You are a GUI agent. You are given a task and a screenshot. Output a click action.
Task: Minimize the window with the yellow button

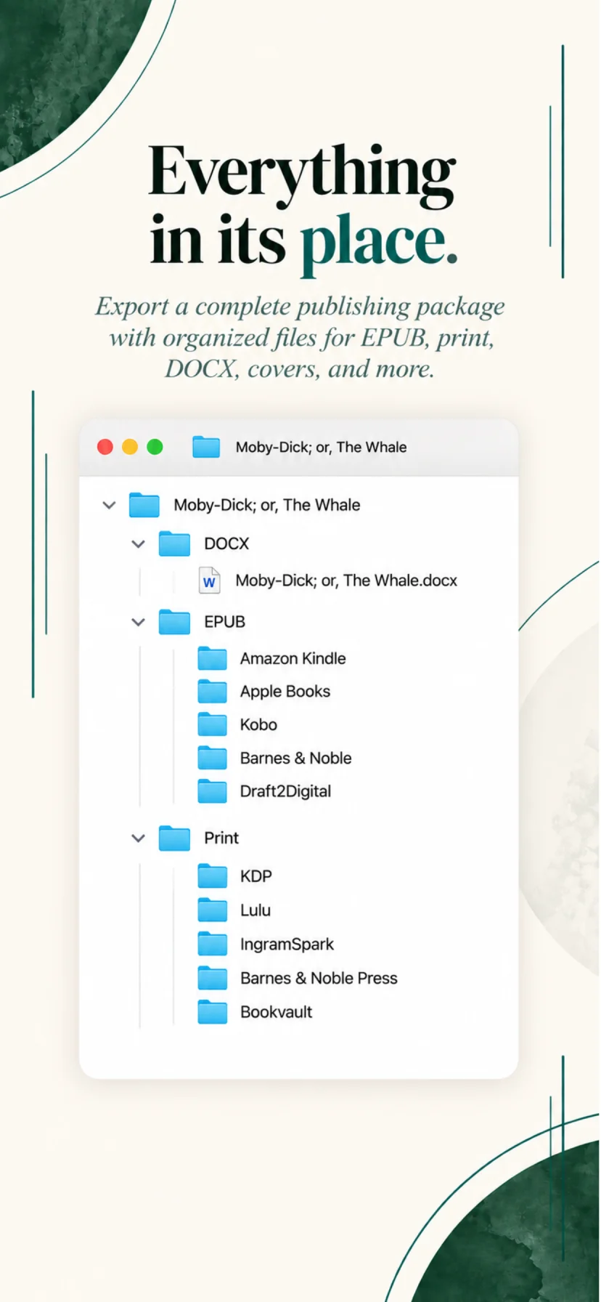click(130, 447)
